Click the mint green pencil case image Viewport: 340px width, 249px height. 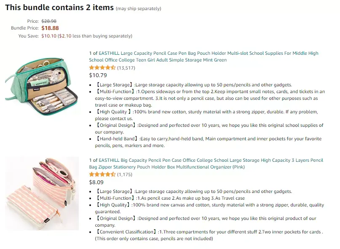(42, 86)
